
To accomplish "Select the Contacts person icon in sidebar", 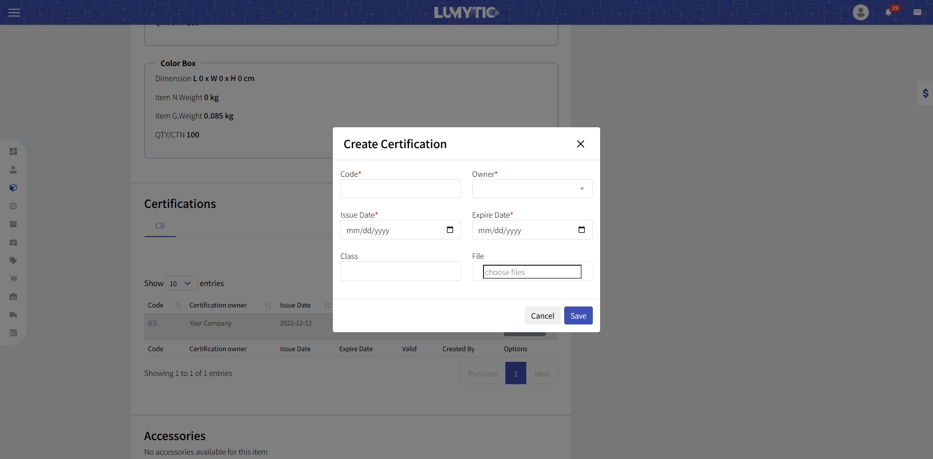I will 13,169.
